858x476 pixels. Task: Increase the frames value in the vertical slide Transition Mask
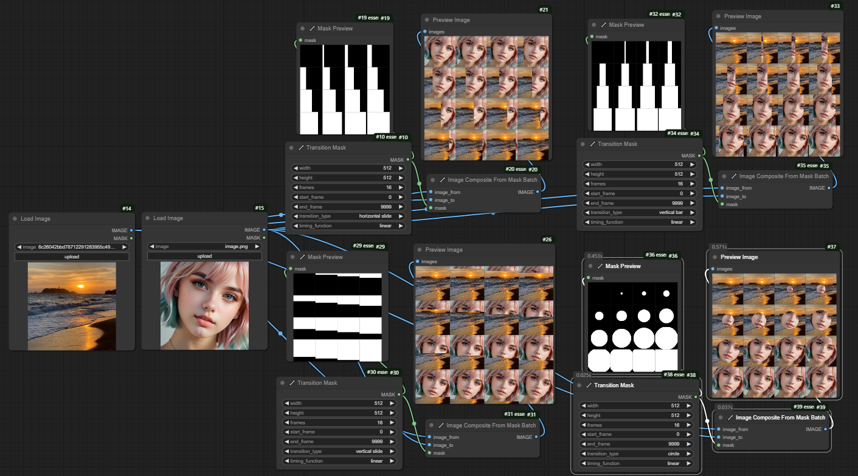tap(392, 423)
